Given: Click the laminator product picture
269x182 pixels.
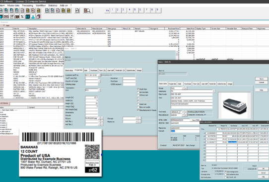Looking at the screenshot, I should [x=234, y=105].
